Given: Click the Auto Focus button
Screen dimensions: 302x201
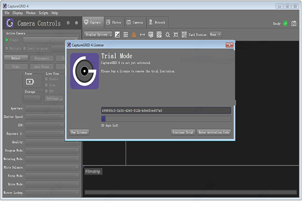Looking at the screenshot, I should coord(42,67).
